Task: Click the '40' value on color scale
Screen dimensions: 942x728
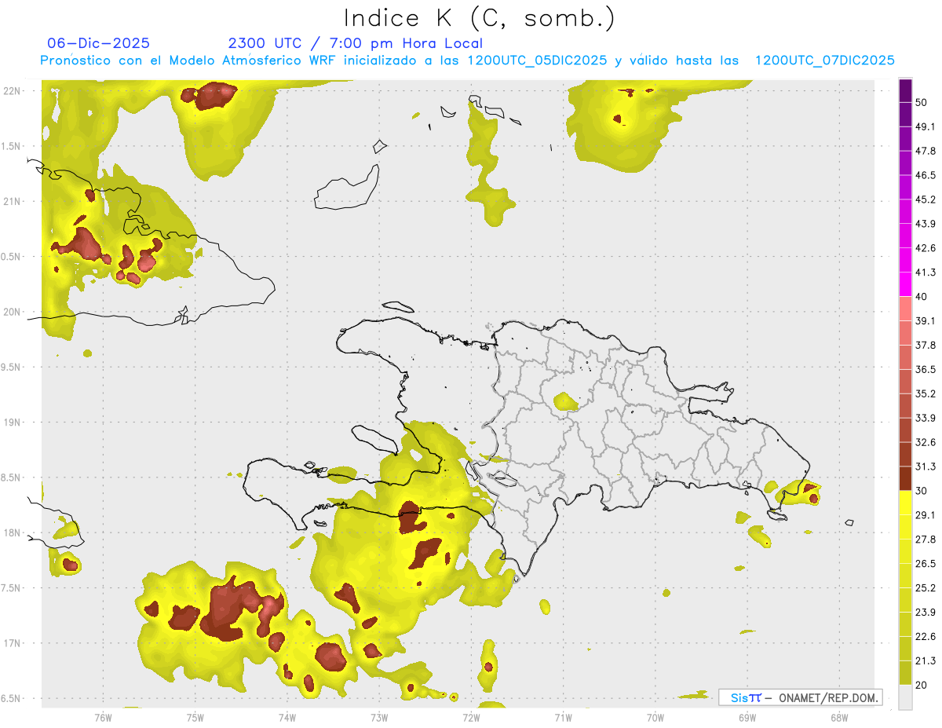Action: 922,297
